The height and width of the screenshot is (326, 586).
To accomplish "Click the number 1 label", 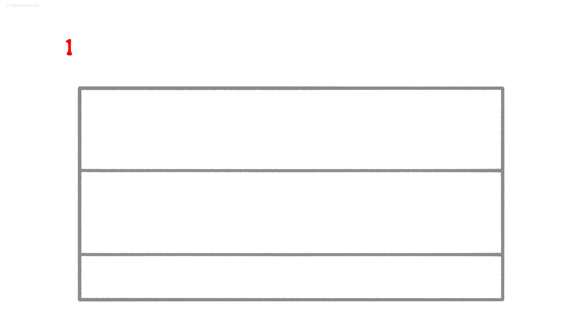I will coord(68,47).
